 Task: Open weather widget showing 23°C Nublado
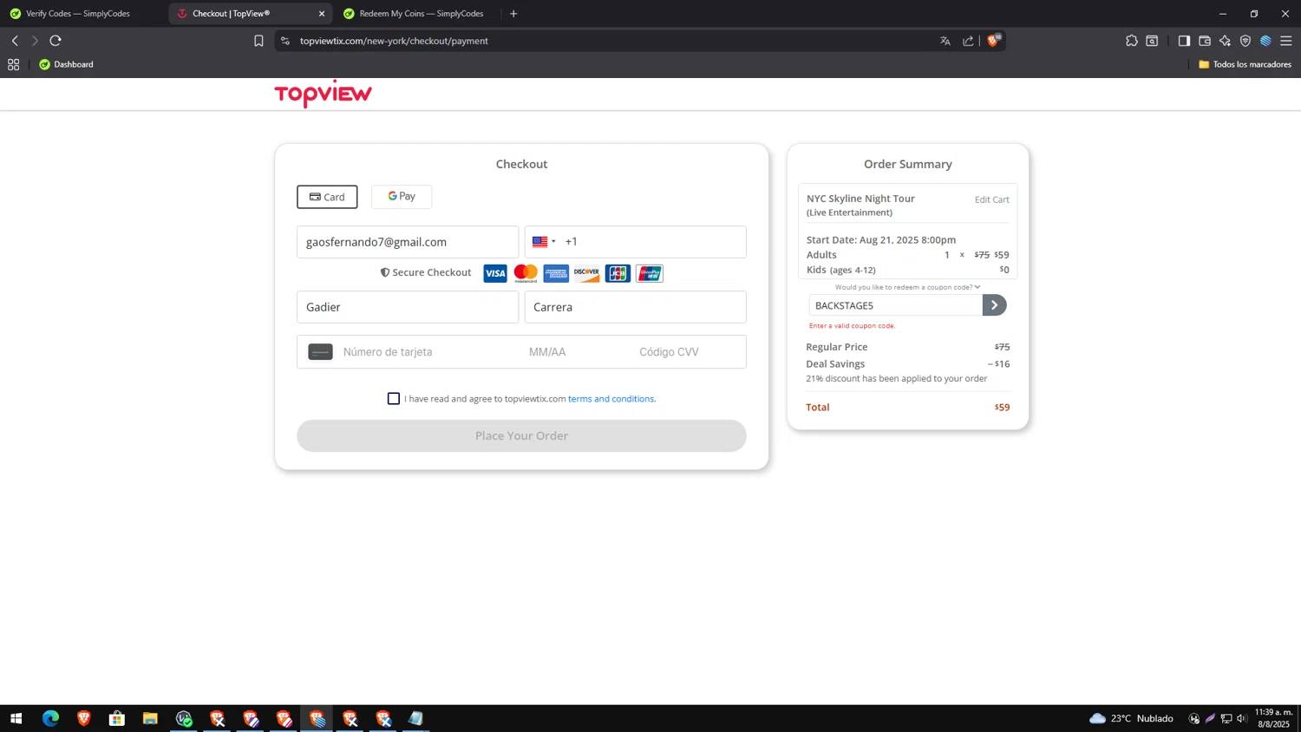tap(1131, 718)
